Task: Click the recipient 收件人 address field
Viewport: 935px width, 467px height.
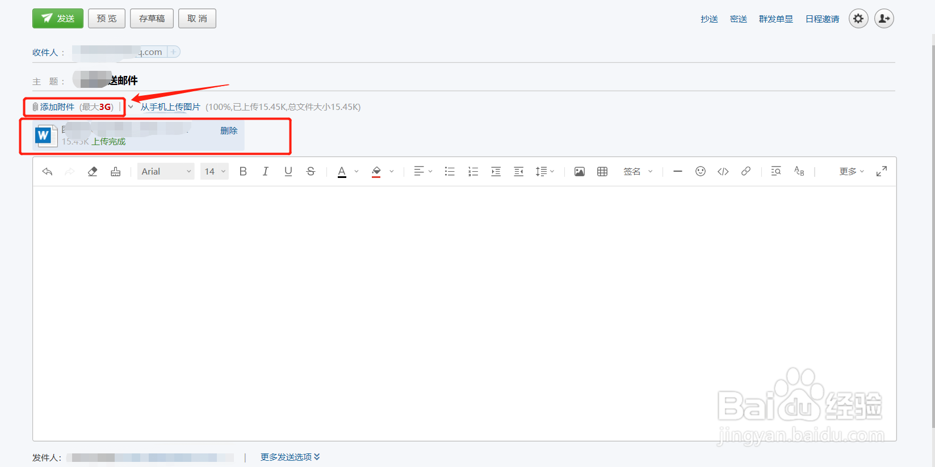Action: pyautogui.click(x=483, y=52)
